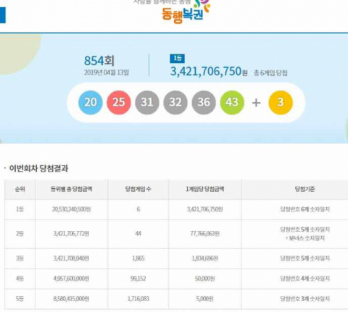Click the 순위 column header
This screenshot has height=312, width=348.
tap(20, 189)
